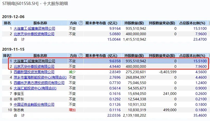Image resolution: width=210 pixels, height=121 pixels.
Task: Click the title ST锐电[601558.SH] - 十大股东明细
Action: click(35, 3)
